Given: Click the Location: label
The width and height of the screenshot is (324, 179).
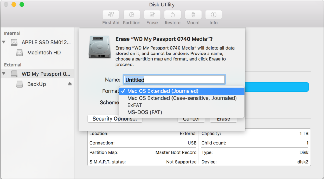Looking at the screenshot, I should click(99, 134).
